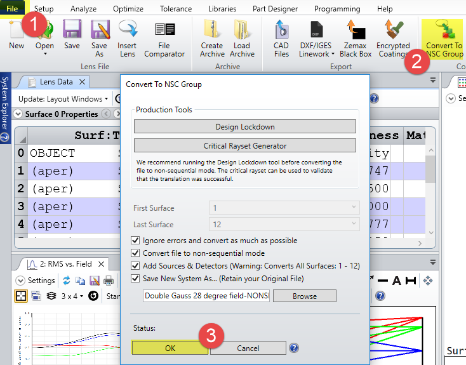Click the save graphic icon in RMS vs. Field toolbar

[x=95, y=281]
